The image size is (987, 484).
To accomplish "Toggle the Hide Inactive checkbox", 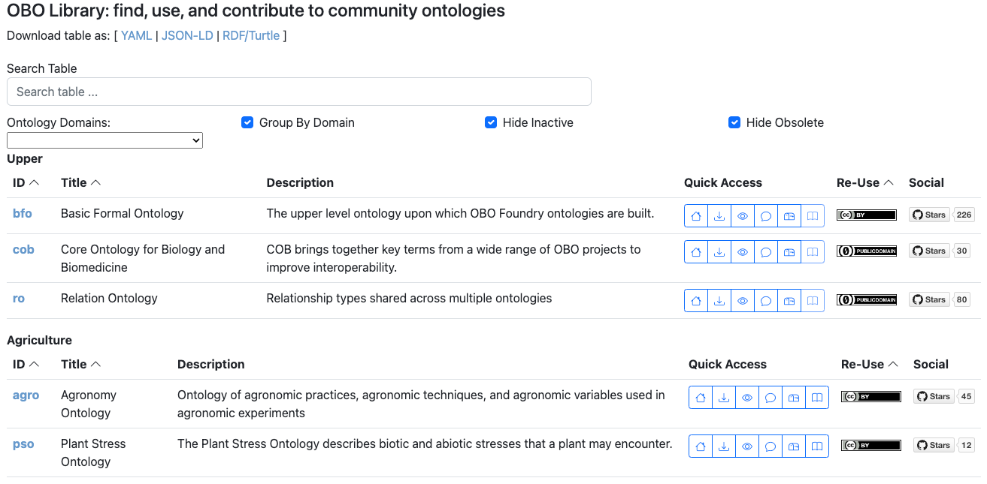I will click(491, 122).
